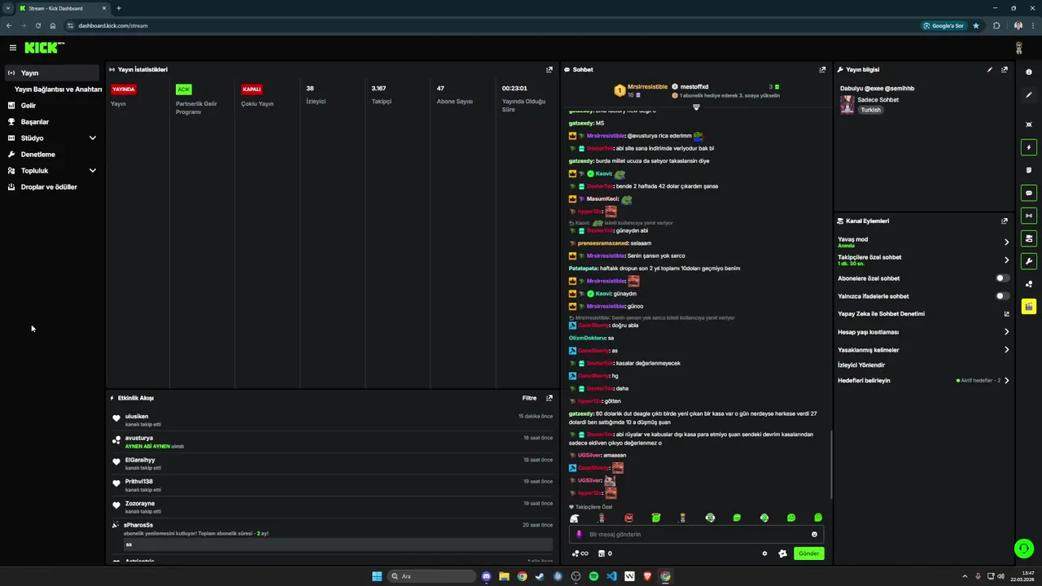Select Yayın in the sidebar
This screenshot has height=586, width=1042.
click(51, 72)
